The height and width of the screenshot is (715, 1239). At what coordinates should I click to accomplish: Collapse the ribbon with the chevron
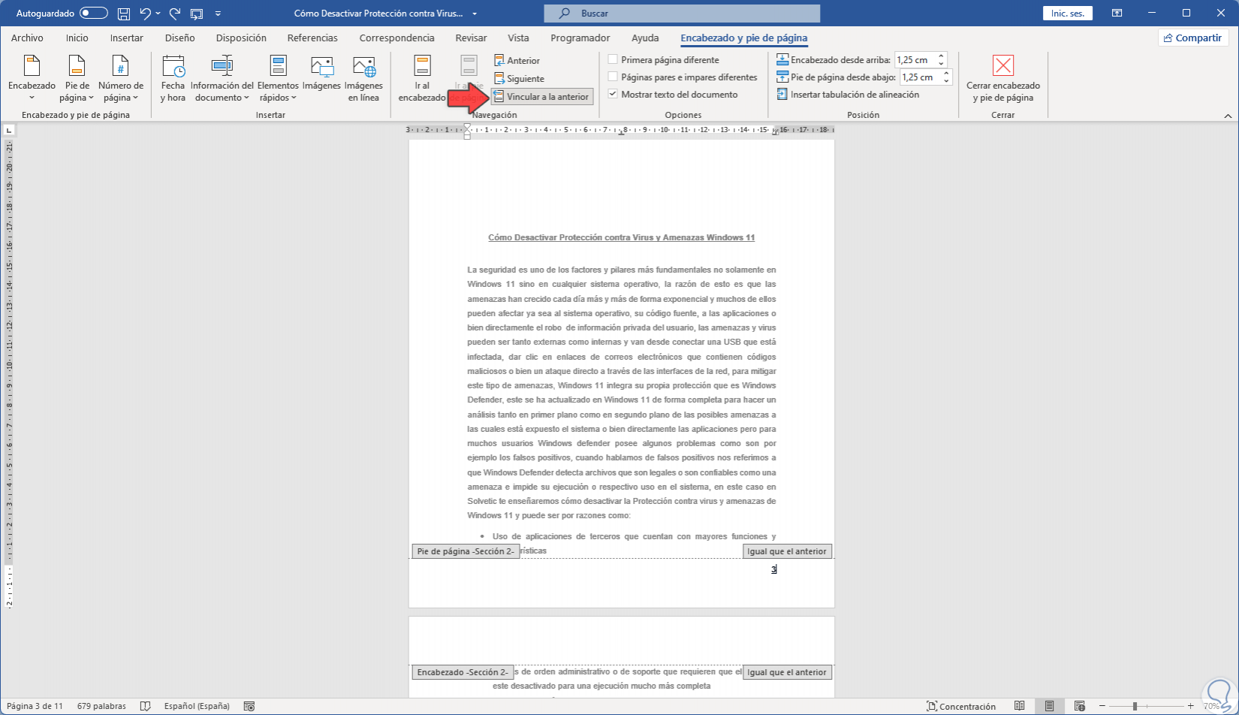coord(1228,116)
